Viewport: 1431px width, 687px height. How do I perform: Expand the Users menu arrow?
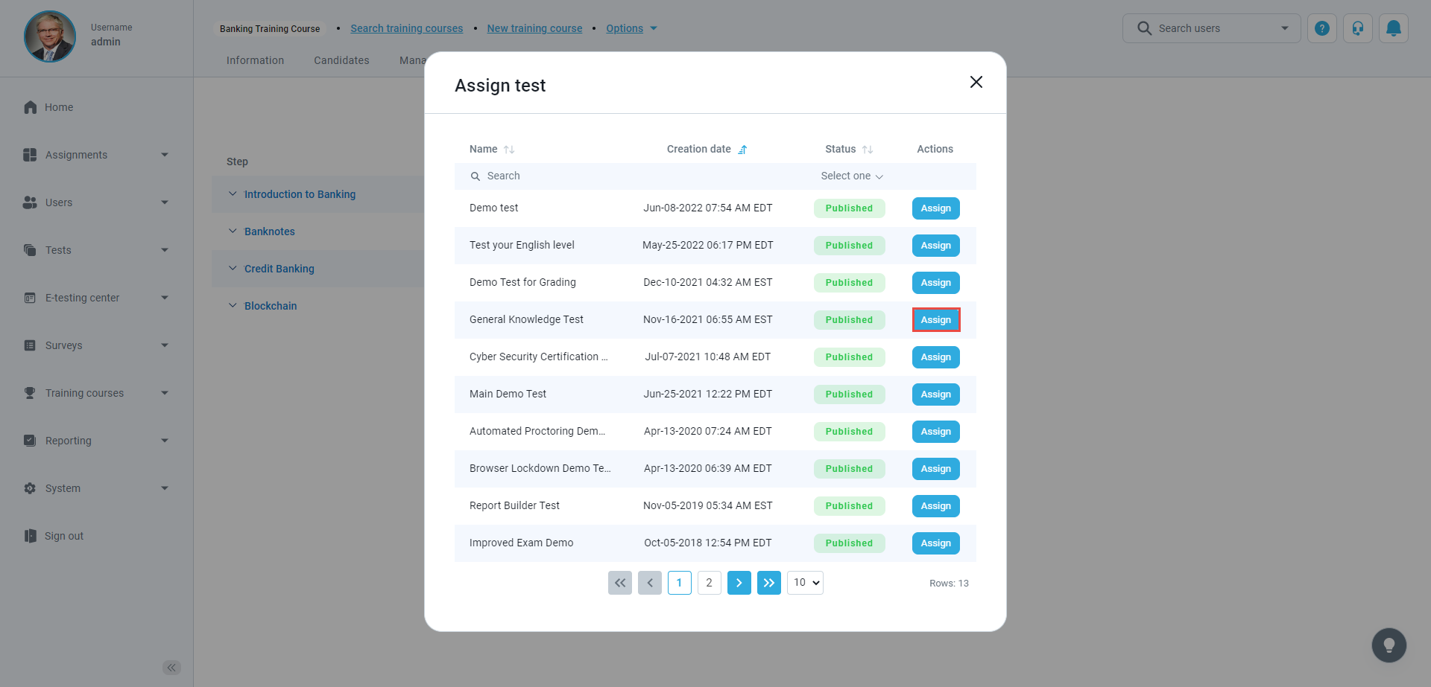165,202
